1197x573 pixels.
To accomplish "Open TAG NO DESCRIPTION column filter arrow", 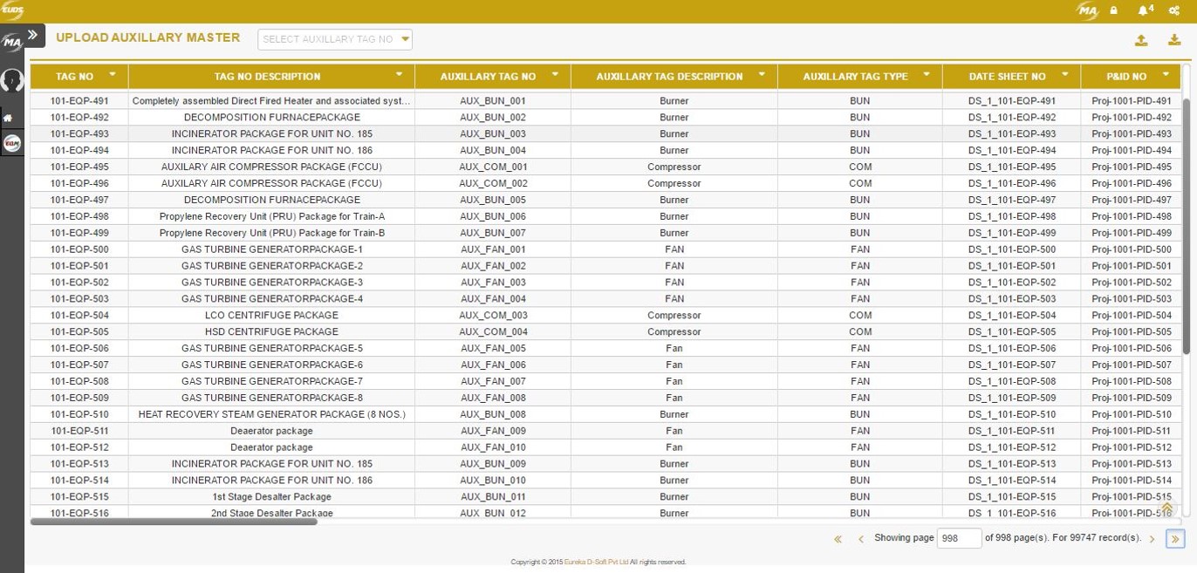I will pyautogui.click(x=399, y=75).
